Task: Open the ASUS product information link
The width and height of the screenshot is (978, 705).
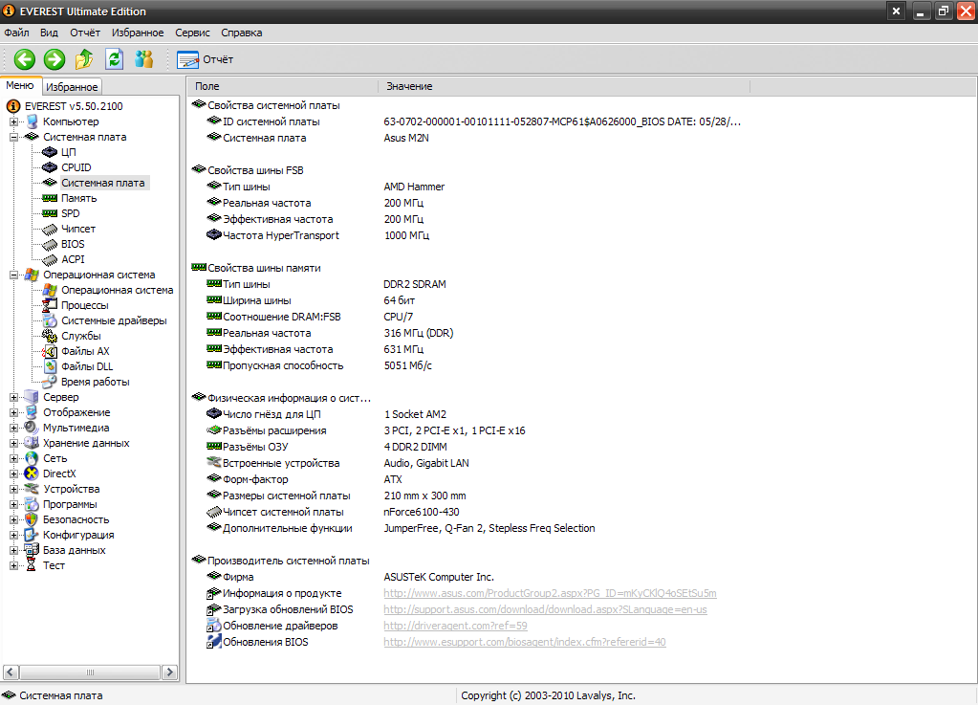Action: (x=550, y=593)
